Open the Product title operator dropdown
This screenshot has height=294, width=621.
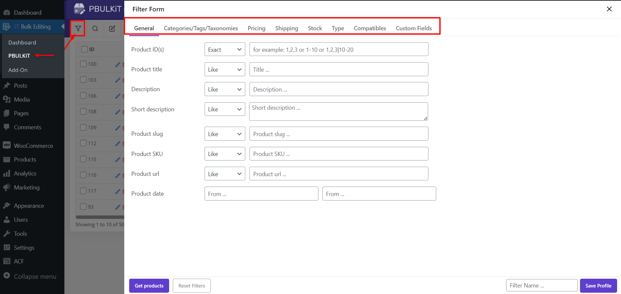coord(225,69)
